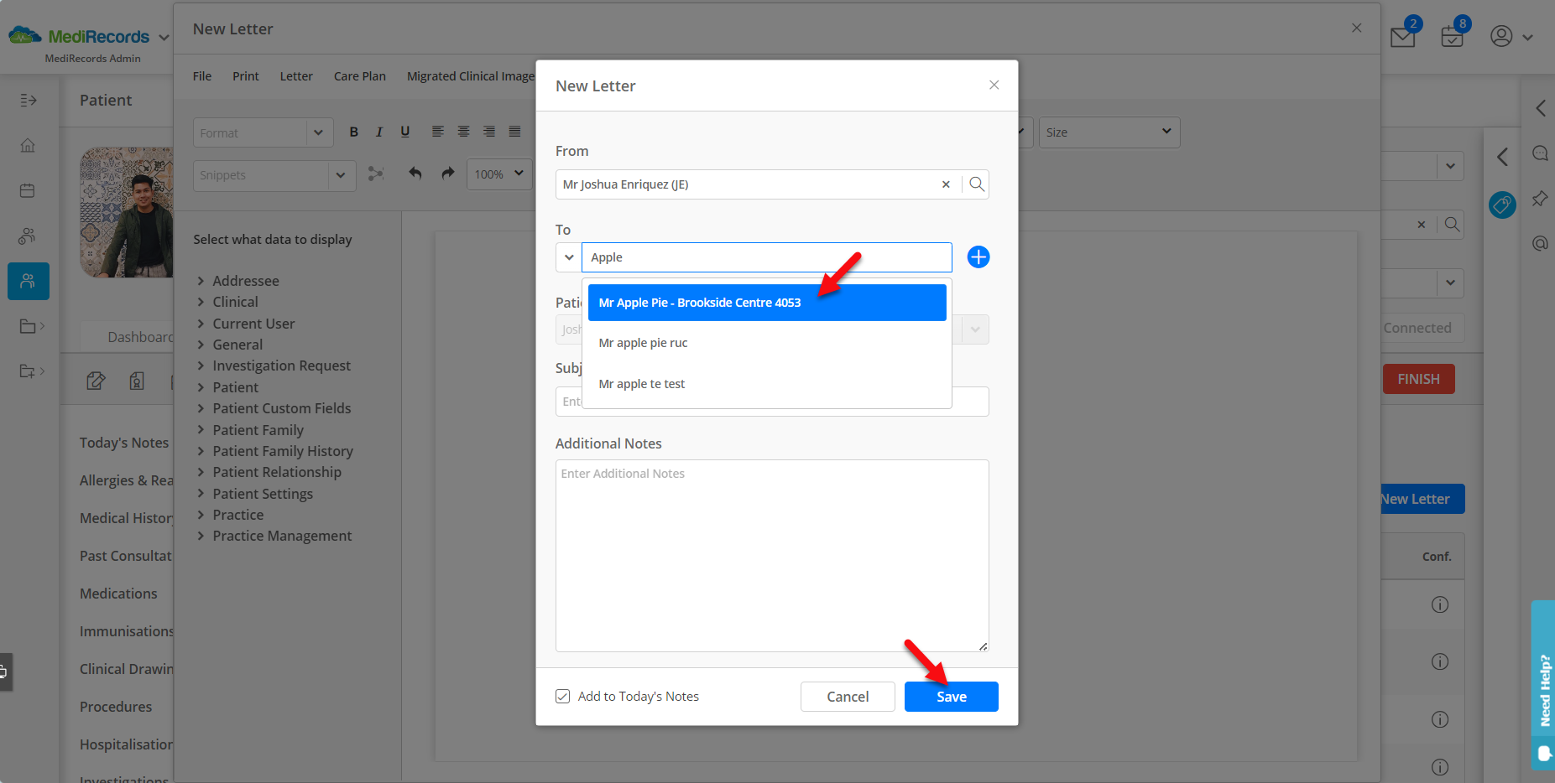The width and height of the screenshot is (1555, 783).
Task: Open the folder icon in left sidebar
Action: tap(28, 326)
